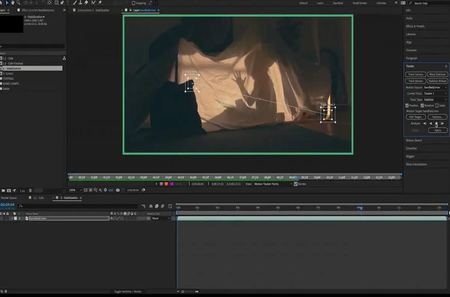Select the Brush tool
Screen dimensions: 450x297
coord(75,3)
